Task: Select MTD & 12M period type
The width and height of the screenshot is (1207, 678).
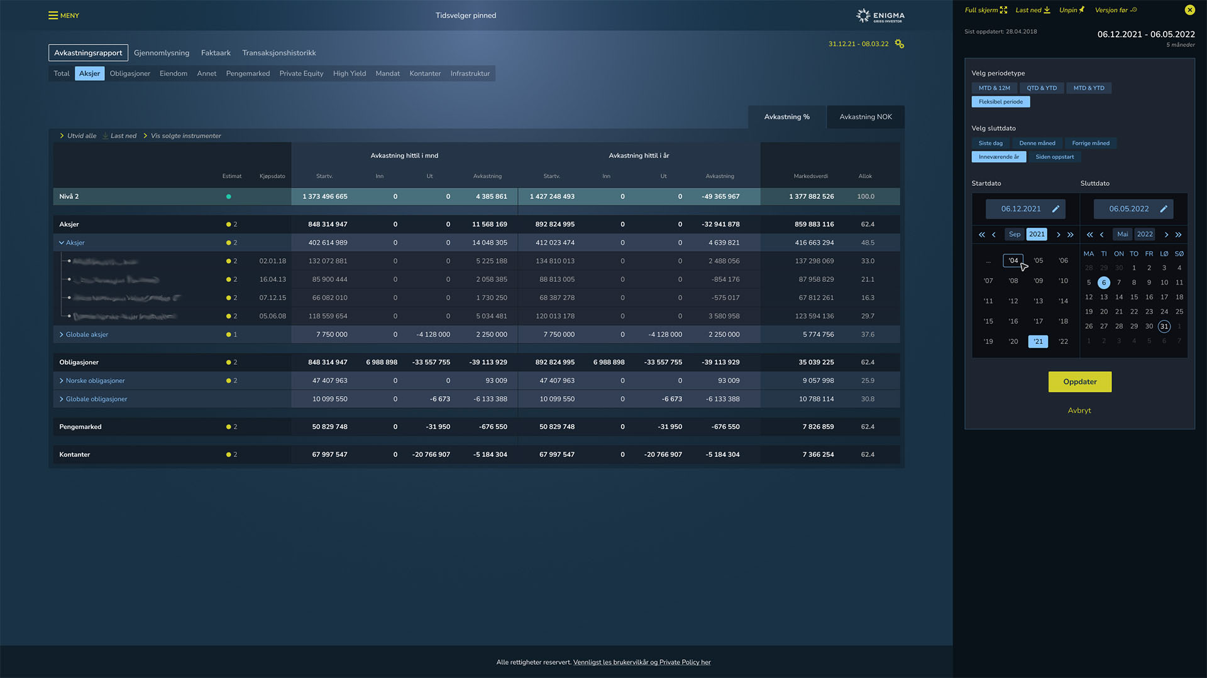Action: click(x=994, y=88)
